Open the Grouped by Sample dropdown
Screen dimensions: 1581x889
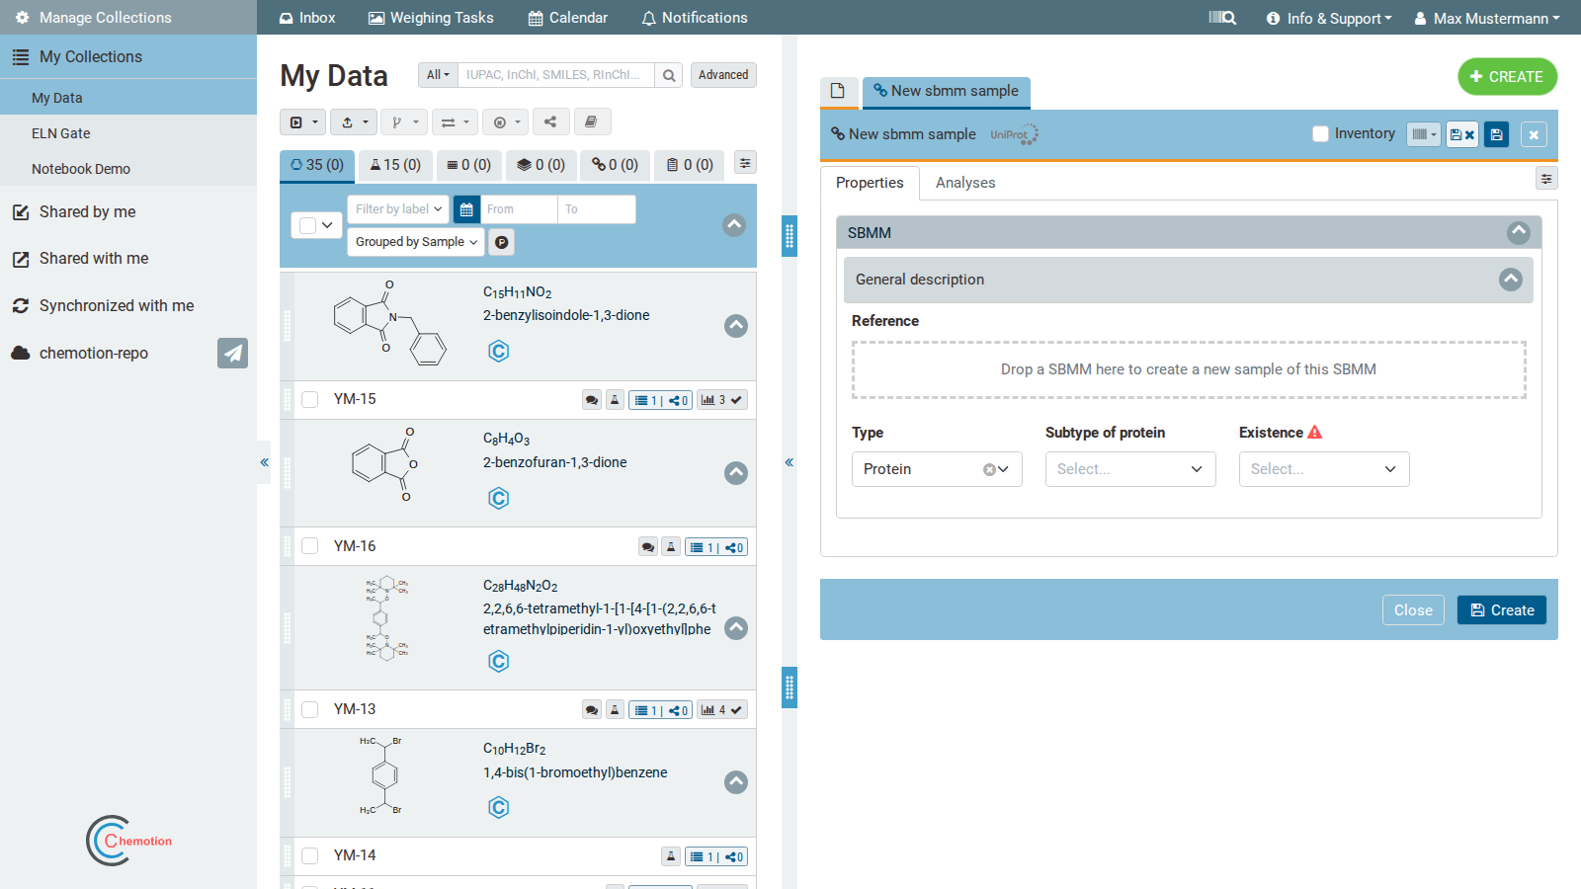tap(416, 242)
